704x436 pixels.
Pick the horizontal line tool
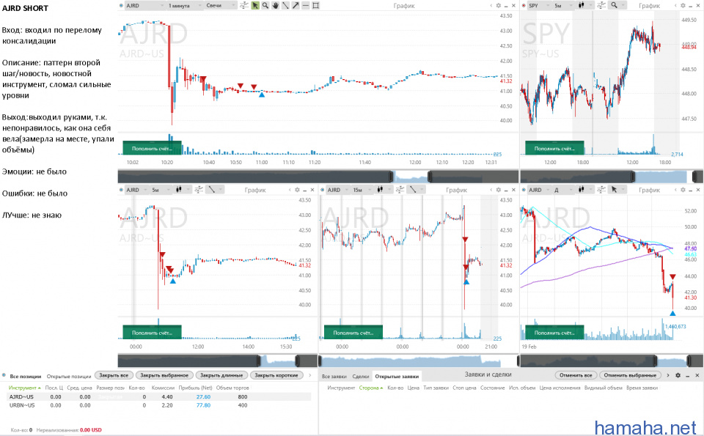point(306,5)
